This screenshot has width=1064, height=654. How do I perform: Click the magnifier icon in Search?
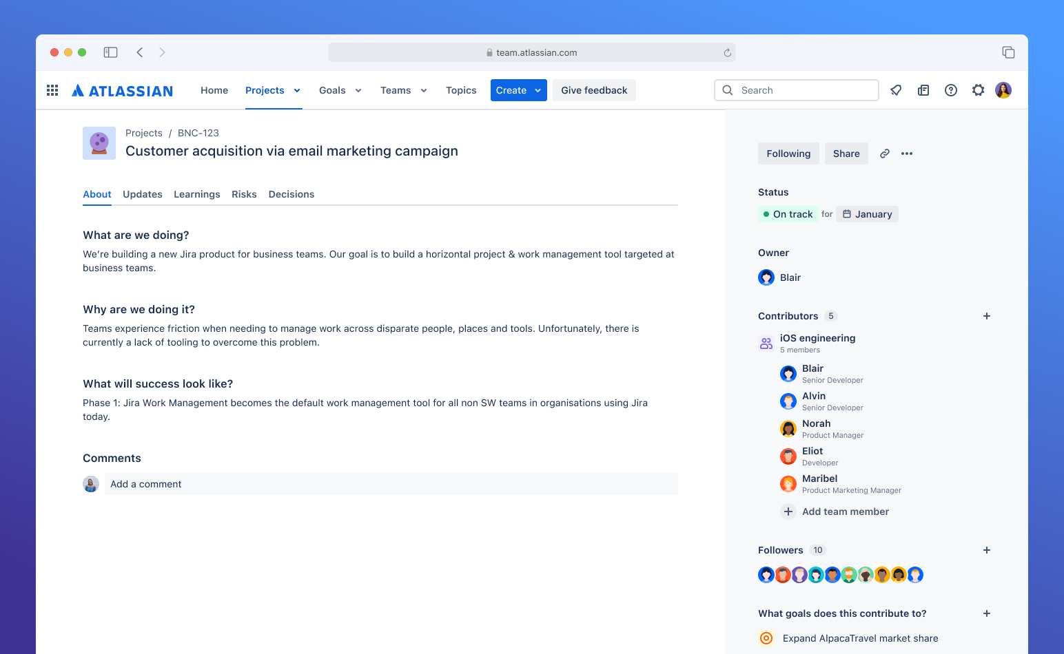[x=728, y=90]
